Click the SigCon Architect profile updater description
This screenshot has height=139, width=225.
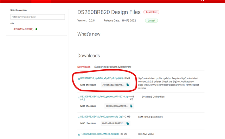point(168,83)
